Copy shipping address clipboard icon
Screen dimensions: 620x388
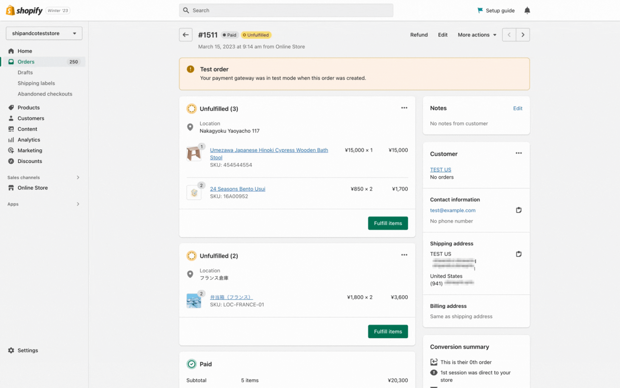click(x=519, y=254)
